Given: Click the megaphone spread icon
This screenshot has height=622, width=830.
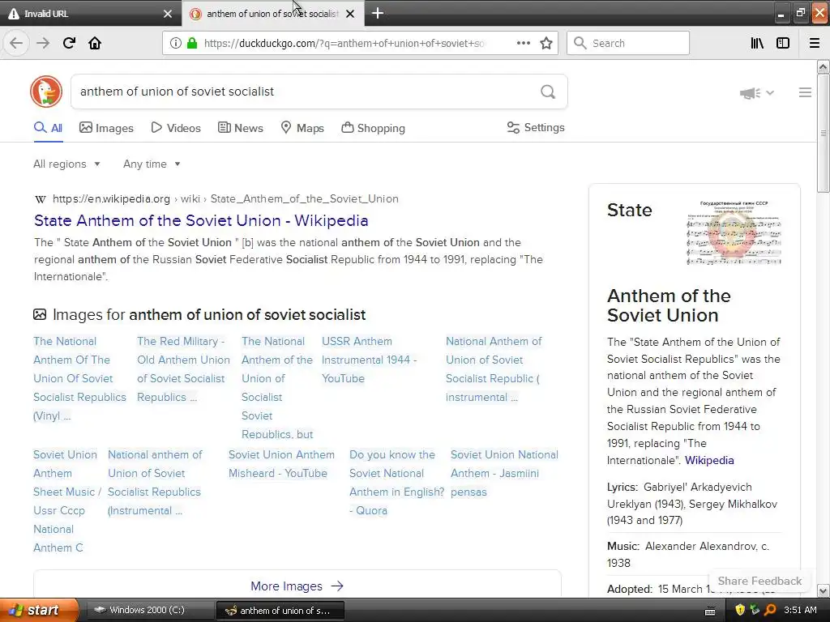Looking at the screenshot, I should click(x=750, y=93).
